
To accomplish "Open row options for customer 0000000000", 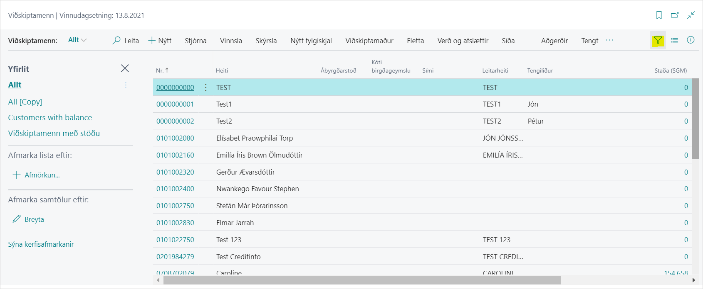I will tap(206, 87).
